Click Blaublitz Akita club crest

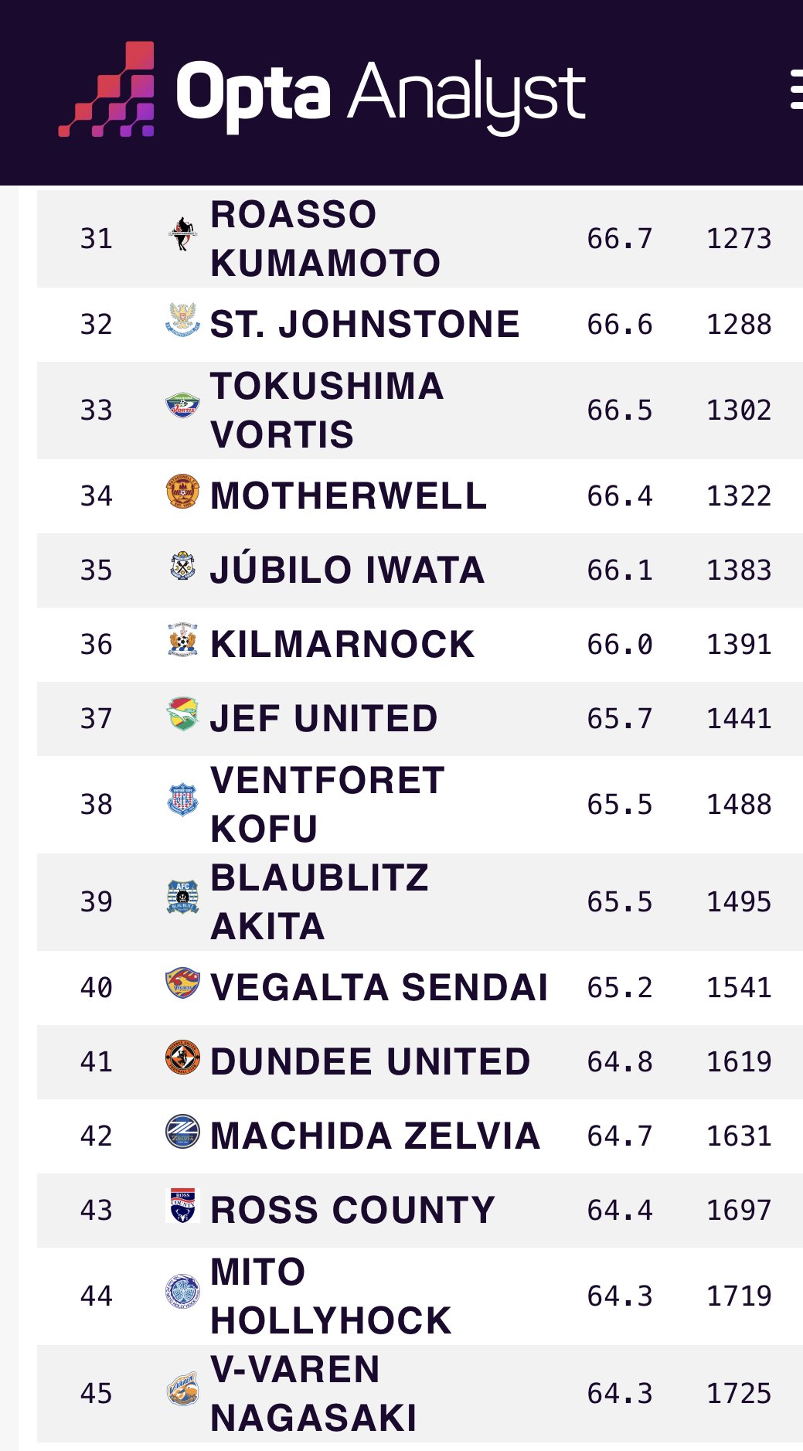(183, 898)
